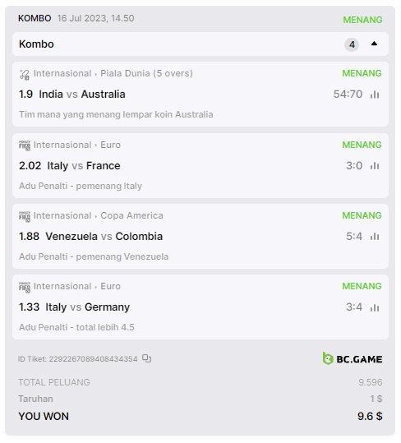Open statistics icon for Italy vs Germany
This screenshot has width=401, height=443.
pos(375,307)
